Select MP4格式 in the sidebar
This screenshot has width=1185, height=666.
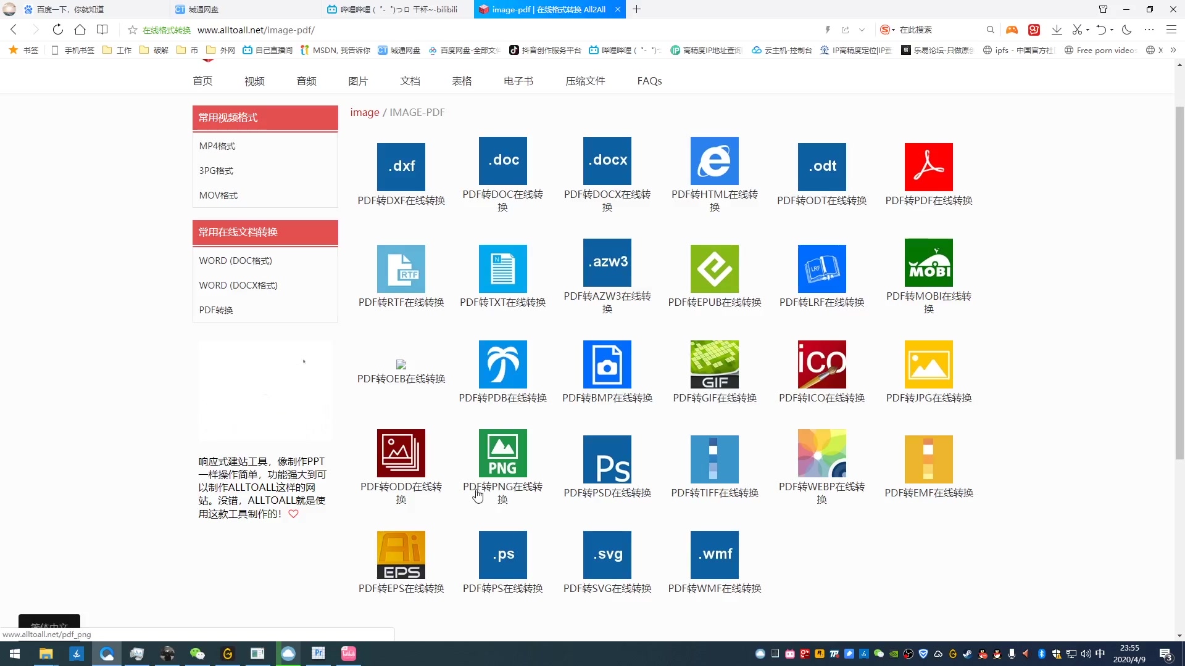coord(217,146)
